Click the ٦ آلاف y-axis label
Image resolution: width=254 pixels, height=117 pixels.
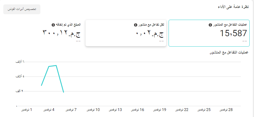pyautogui.click(x=20, y=62)
